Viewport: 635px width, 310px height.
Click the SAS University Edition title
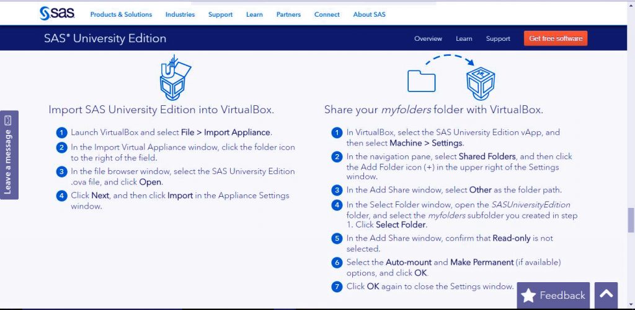(x=105, y=38)
